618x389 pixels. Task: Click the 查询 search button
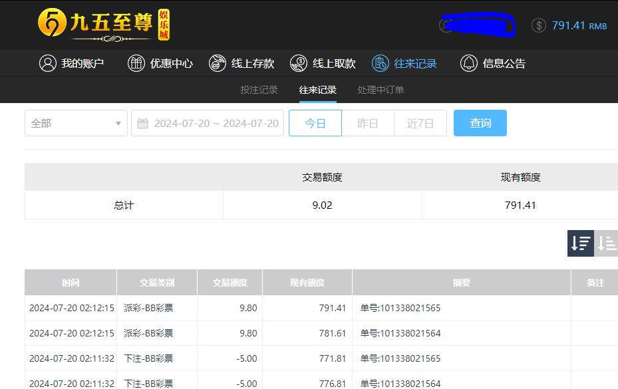pos(480,123)
